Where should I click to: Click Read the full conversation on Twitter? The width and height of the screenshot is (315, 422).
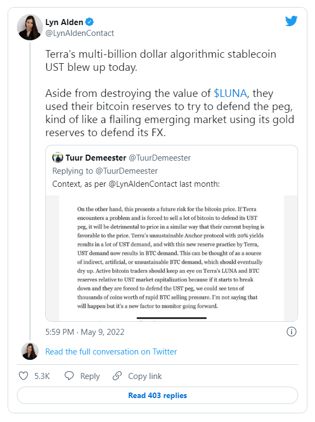111,352
